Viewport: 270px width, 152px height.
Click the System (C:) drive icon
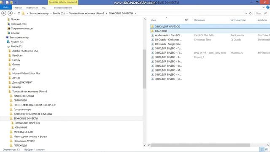click(8, 42)
